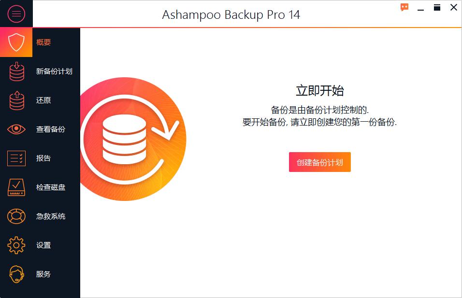The image size is (462, 298).
Task: Select the restore database upload icon
Action: [x=17, y=100]
